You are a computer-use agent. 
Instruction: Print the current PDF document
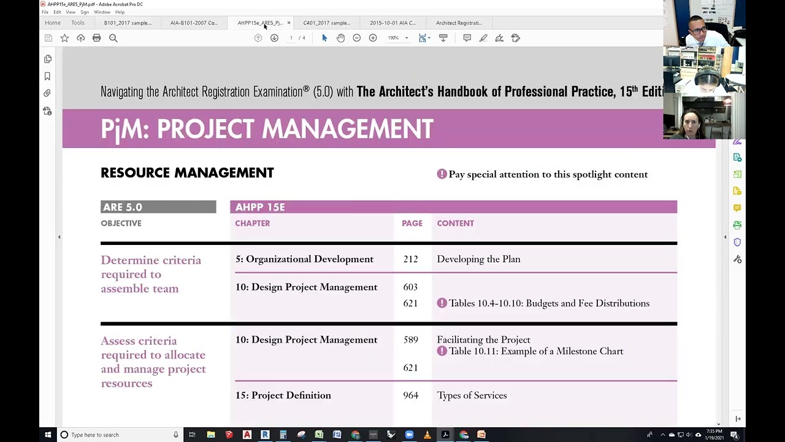tap(96, 38)
